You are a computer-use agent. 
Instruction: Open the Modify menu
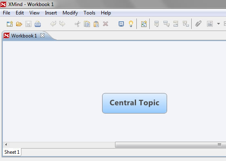70,13
